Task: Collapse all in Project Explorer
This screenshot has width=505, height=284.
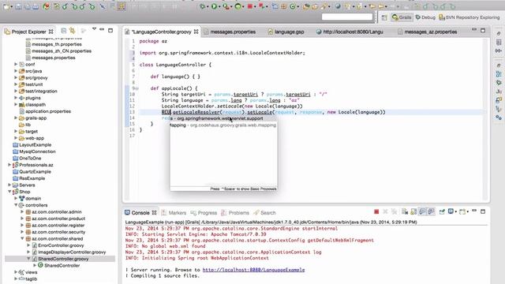Action: (63, 31)
